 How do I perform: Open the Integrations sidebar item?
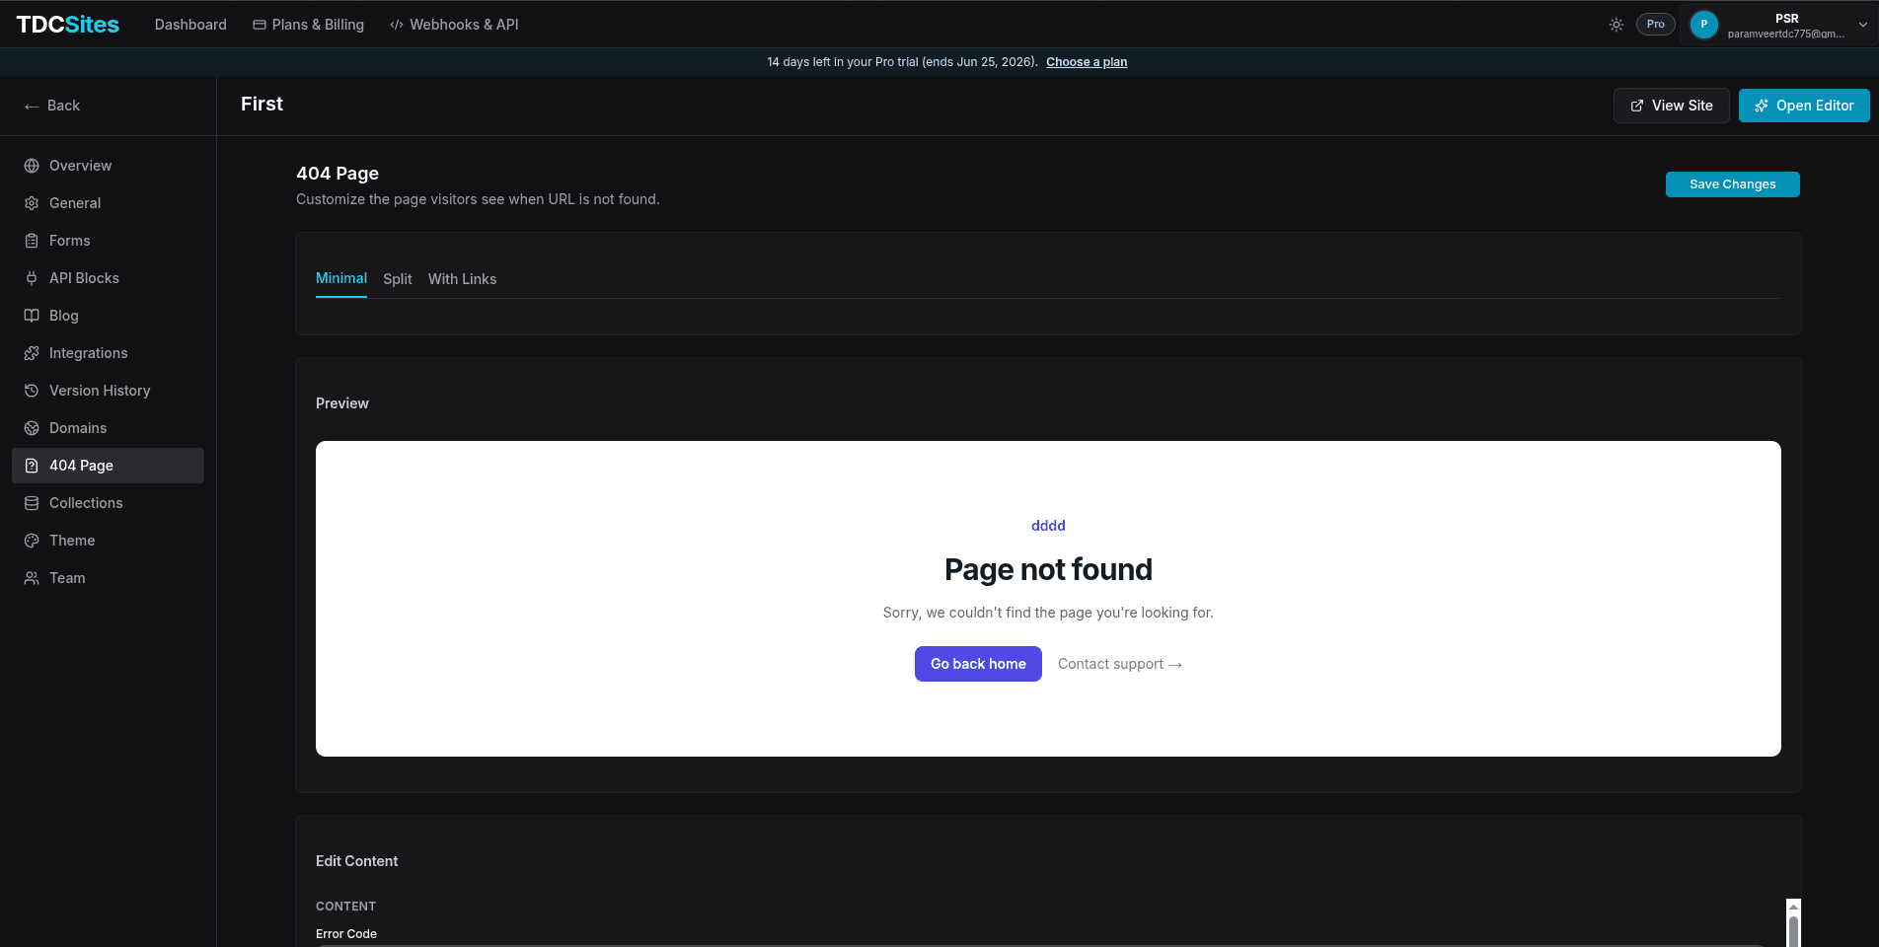(x=108, y=353)
